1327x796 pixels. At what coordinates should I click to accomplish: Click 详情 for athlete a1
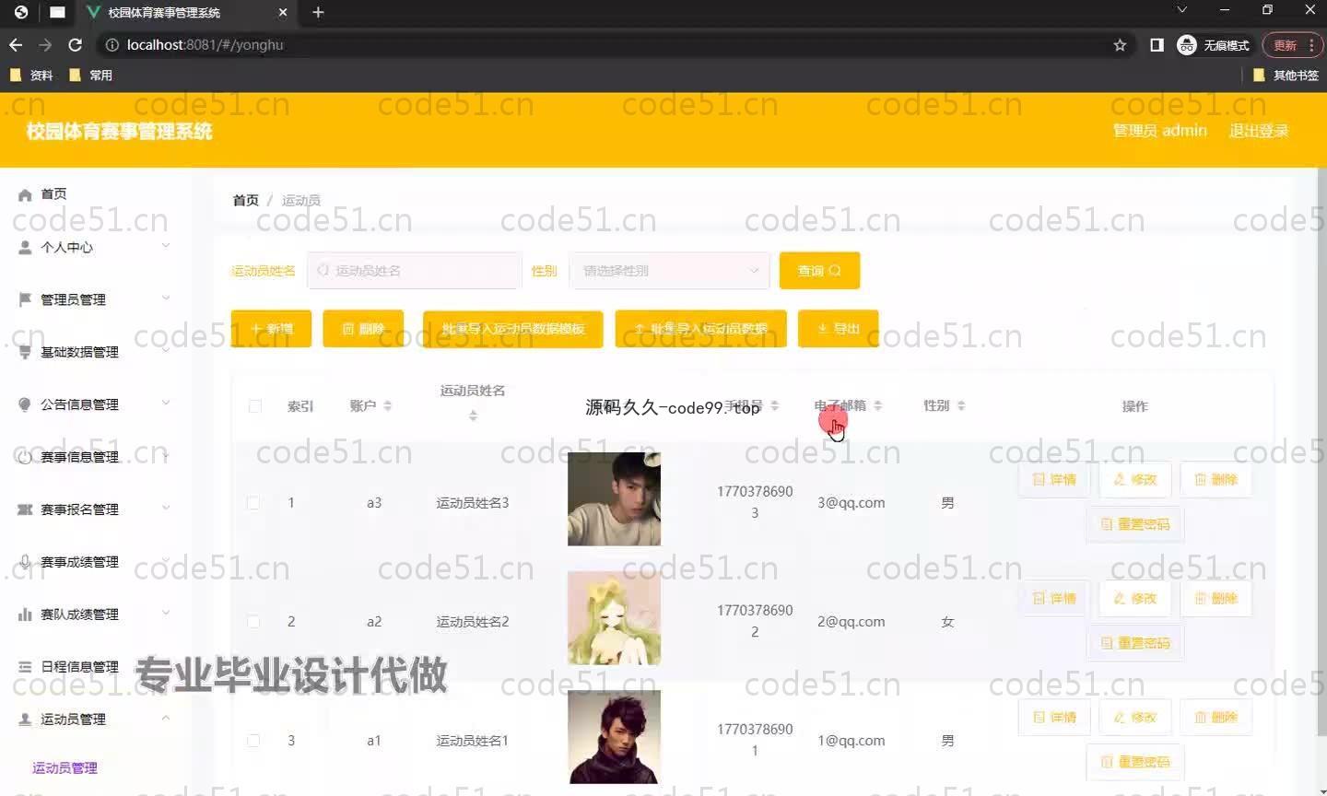[1054, 718]
